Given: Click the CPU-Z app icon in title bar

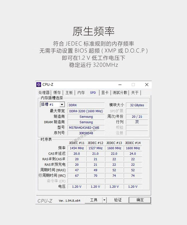Looking at the screenshot, I should click(x=39, y=85).
